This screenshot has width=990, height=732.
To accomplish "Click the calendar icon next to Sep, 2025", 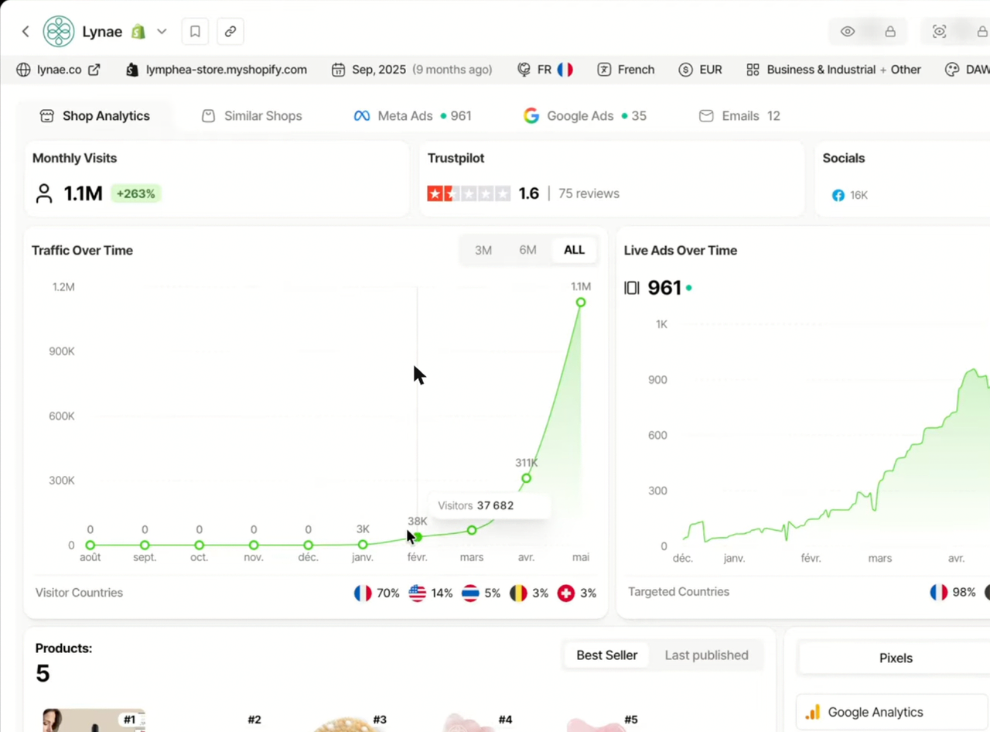I will (338, 70).
